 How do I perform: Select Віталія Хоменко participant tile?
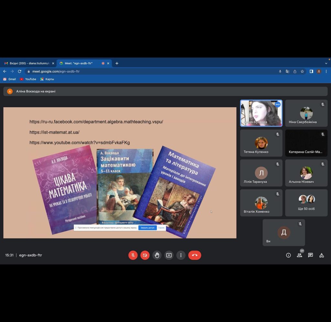click(x=261, y=203)
